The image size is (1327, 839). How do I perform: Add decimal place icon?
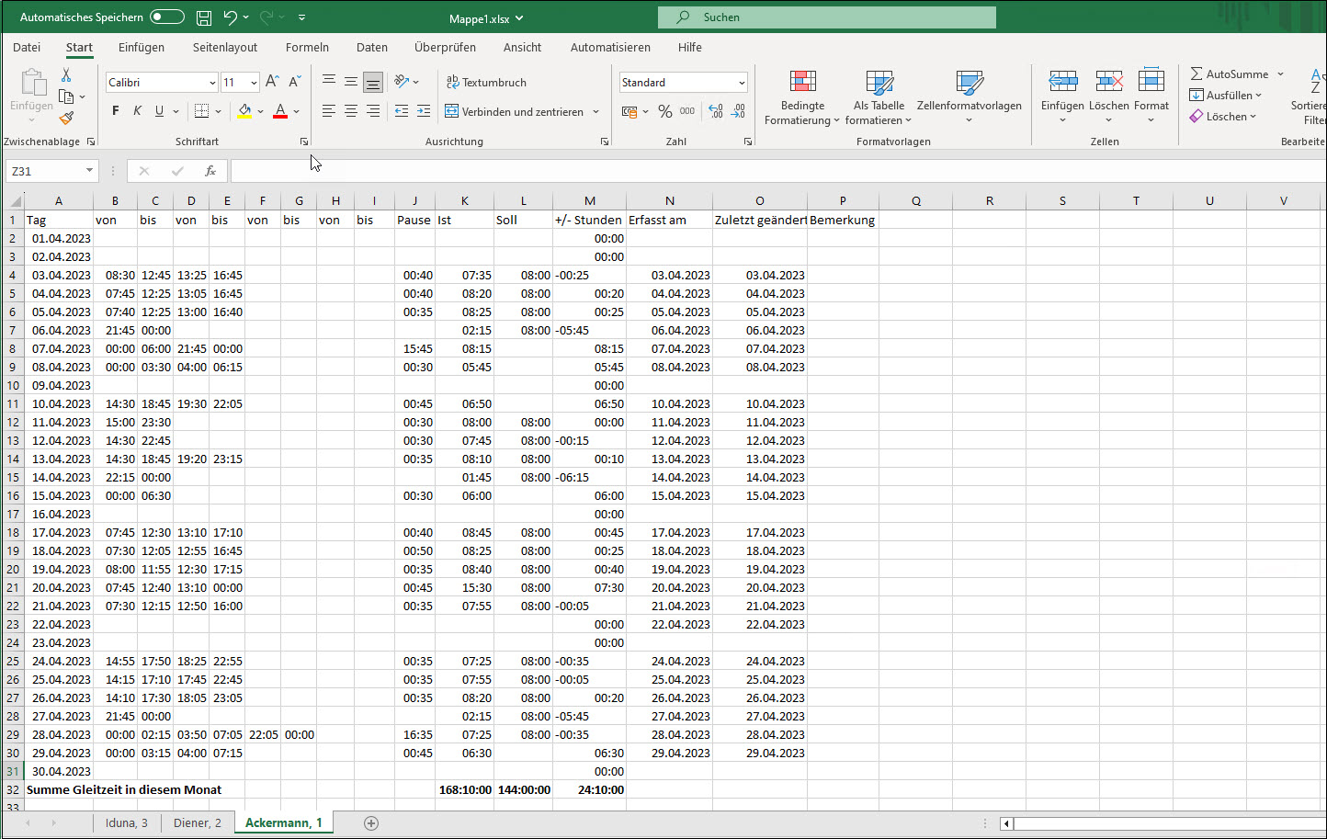tap(716, 111)
